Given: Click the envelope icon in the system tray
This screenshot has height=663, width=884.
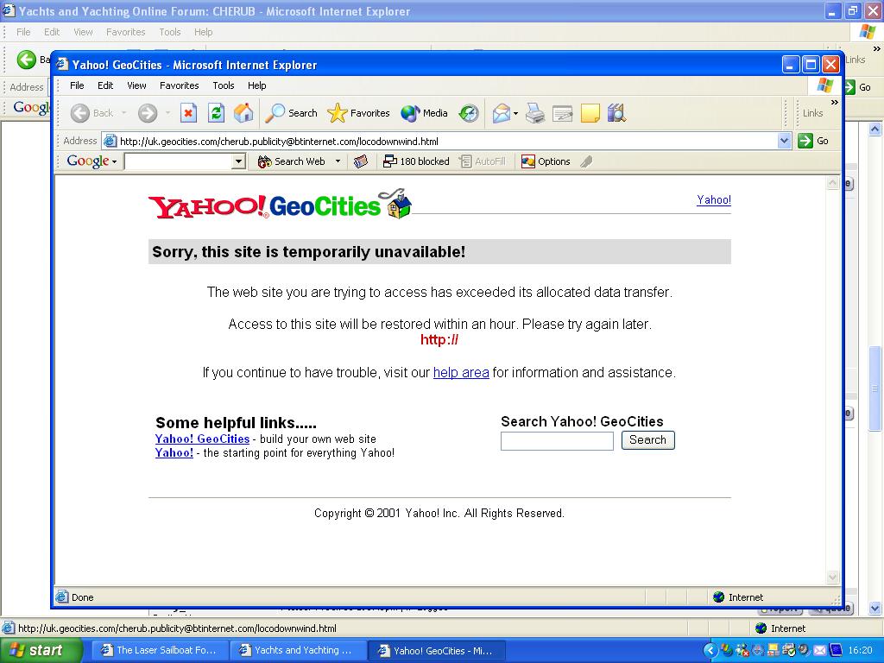Looking at the screenshot, I should (x=820, y=651).
